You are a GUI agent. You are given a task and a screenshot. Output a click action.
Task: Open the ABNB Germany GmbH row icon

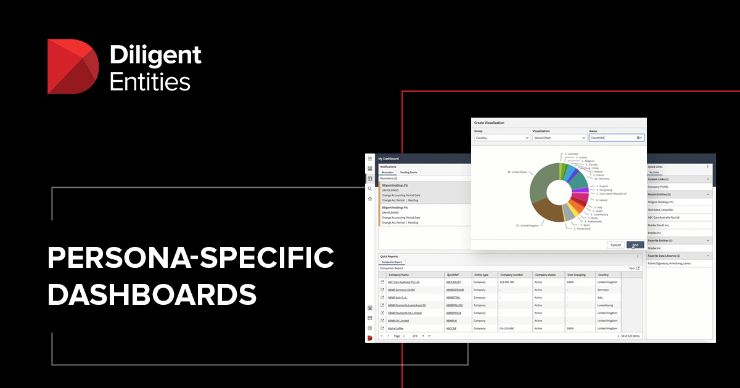pos(382,289)
